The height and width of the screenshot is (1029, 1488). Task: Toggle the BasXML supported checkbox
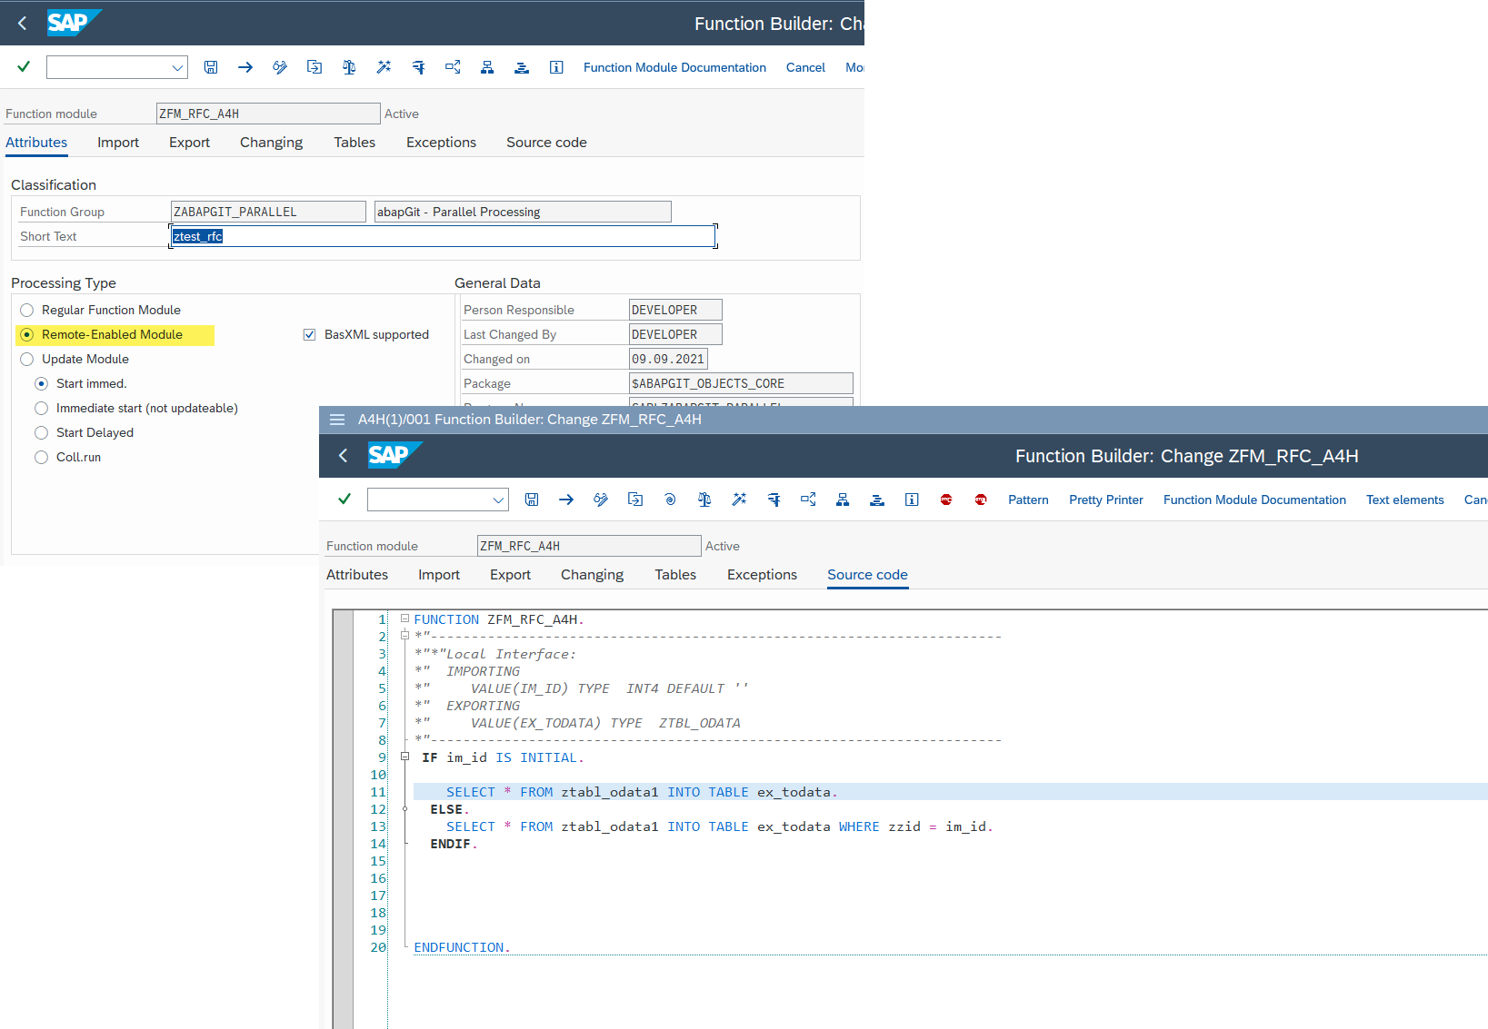point(309,335)
